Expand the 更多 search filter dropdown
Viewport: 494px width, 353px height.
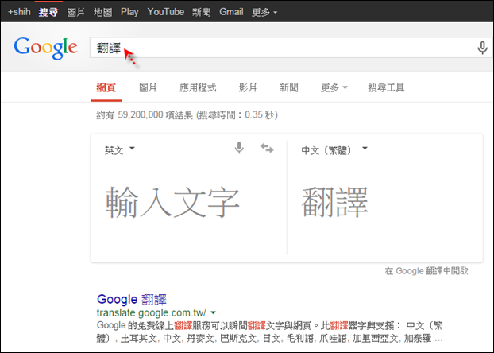[334, 87]
